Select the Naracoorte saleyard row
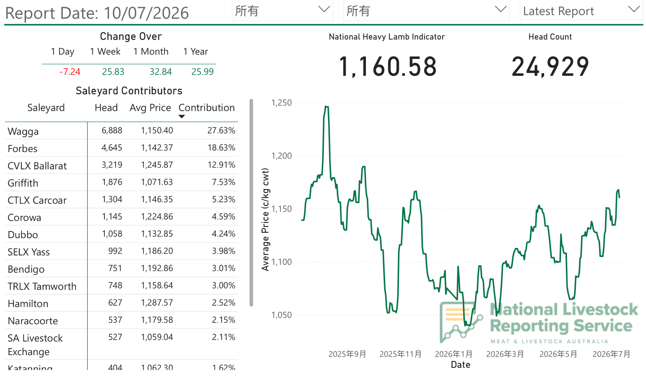The height and width of the screenshot is (379, 646). click(121, 321)
